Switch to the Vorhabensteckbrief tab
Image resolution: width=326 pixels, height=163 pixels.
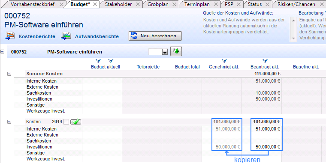click(33, 4)
